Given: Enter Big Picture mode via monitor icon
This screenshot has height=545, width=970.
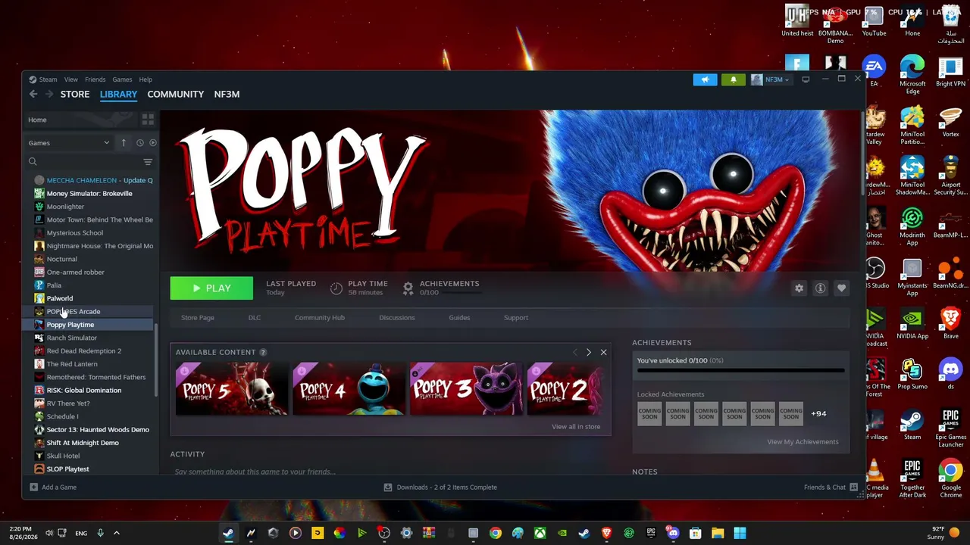Looking at the screenshot, I should (806, 79).
